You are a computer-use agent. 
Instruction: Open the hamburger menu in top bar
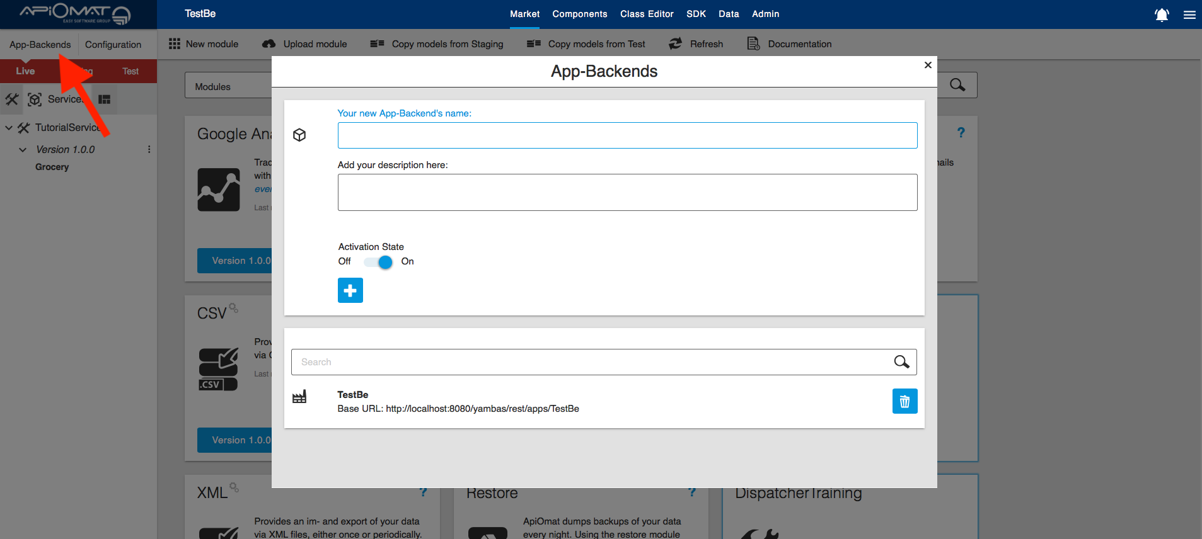tap(1189, 14)
